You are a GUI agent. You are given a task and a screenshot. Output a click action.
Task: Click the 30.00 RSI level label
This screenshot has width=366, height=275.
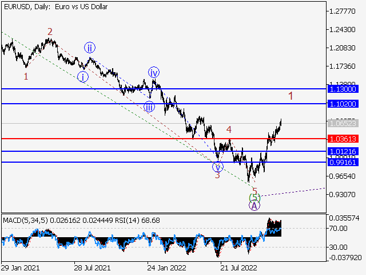(x=339, y=247)
